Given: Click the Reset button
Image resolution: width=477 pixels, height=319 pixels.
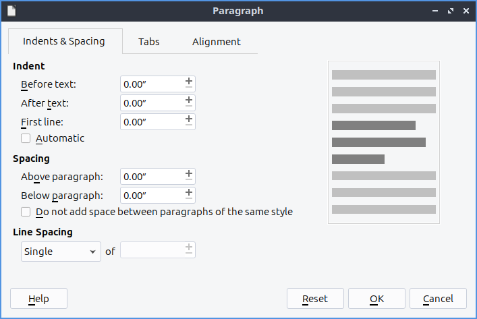Looking at the screenshot, I should click(315, 299).
